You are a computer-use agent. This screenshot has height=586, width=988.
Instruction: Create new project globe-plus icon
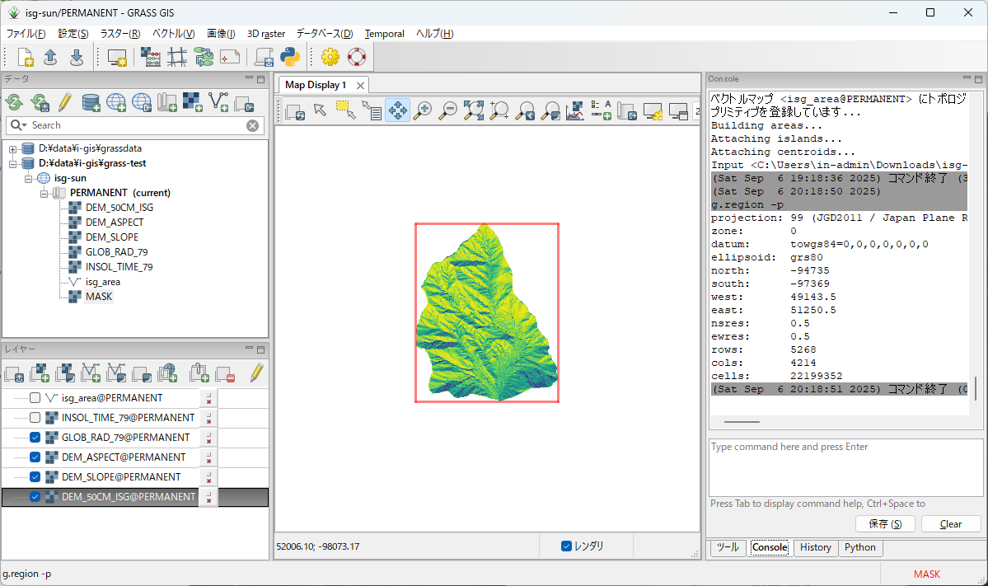pos(116,102)
